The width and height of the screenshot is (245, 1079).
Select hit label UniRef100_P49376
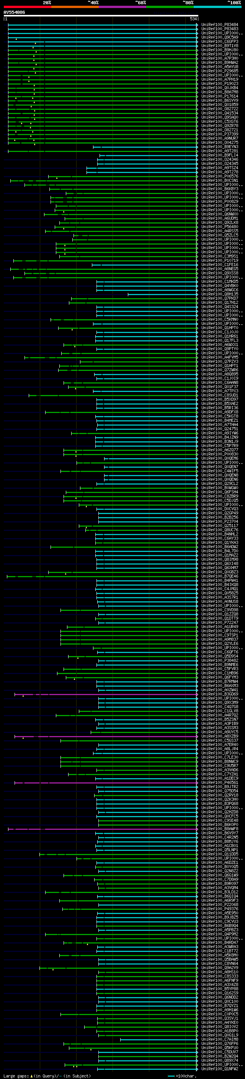(220, 909)
